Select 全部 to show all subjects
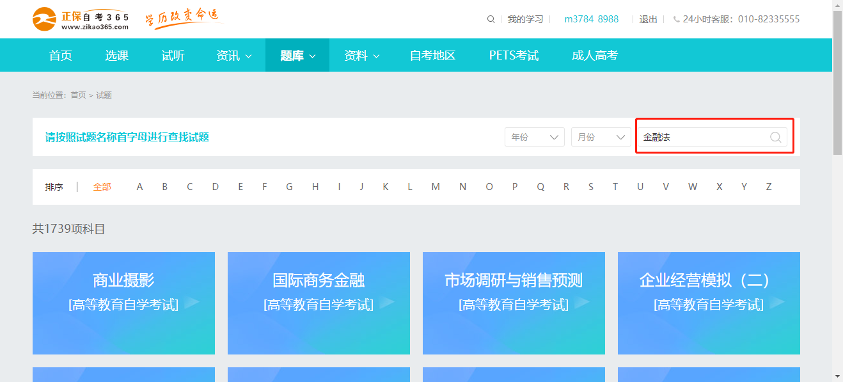The width and height of the screenshot is (843, 382). [x=102, y=186]
